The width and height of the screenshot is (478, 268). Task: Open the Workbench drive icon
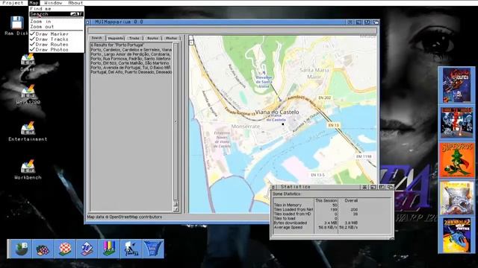[28, 167]
